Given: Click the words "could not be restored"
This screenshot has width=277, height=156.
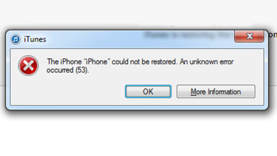Looking at the screenshot, I should point(144,62).
